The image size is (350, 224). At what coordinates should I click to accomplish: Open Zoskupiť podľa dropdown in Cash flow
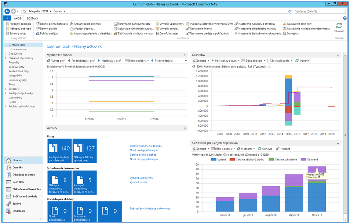tap(280, 61)
